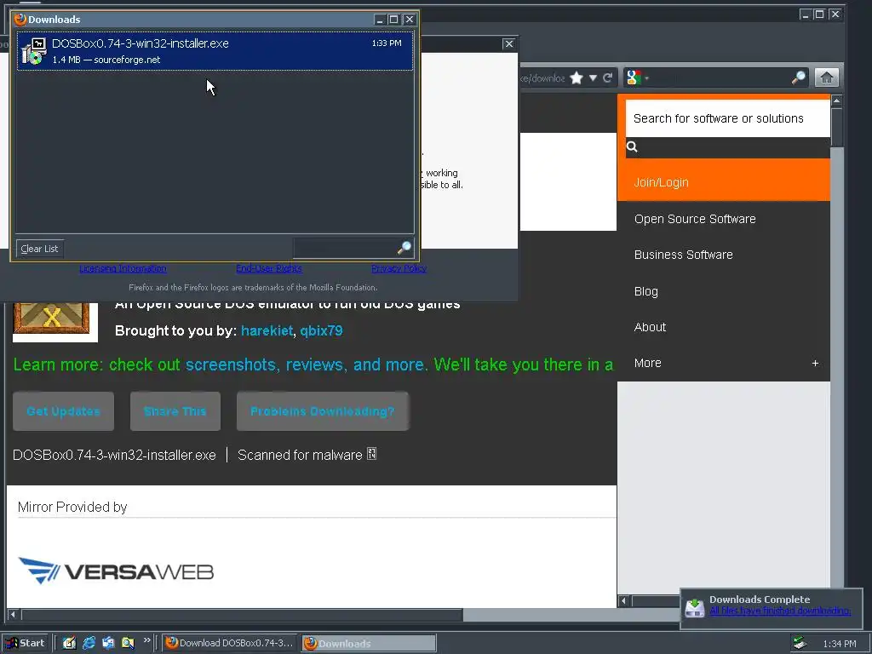Click the page scroll-up arrow
This screenshot has height=654, width=872.
coord(836,100)
